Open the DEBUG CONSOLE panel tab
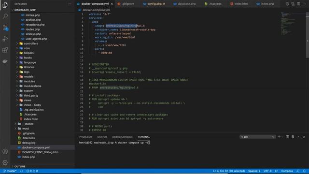Viewport: 309px width, 174px height. pyautogui.click(x=122, y=137)
